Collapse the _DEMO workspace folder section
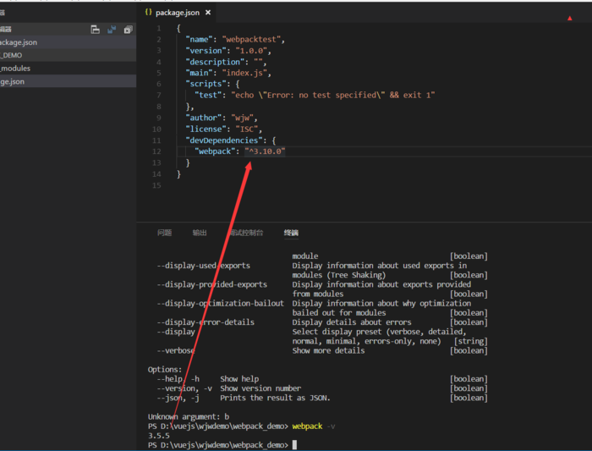Viewport: 592px width, 451px height. coord(68,55)
